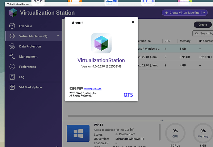Open Management section
This screenshot has height=147, width=213.
pos(34,56)
